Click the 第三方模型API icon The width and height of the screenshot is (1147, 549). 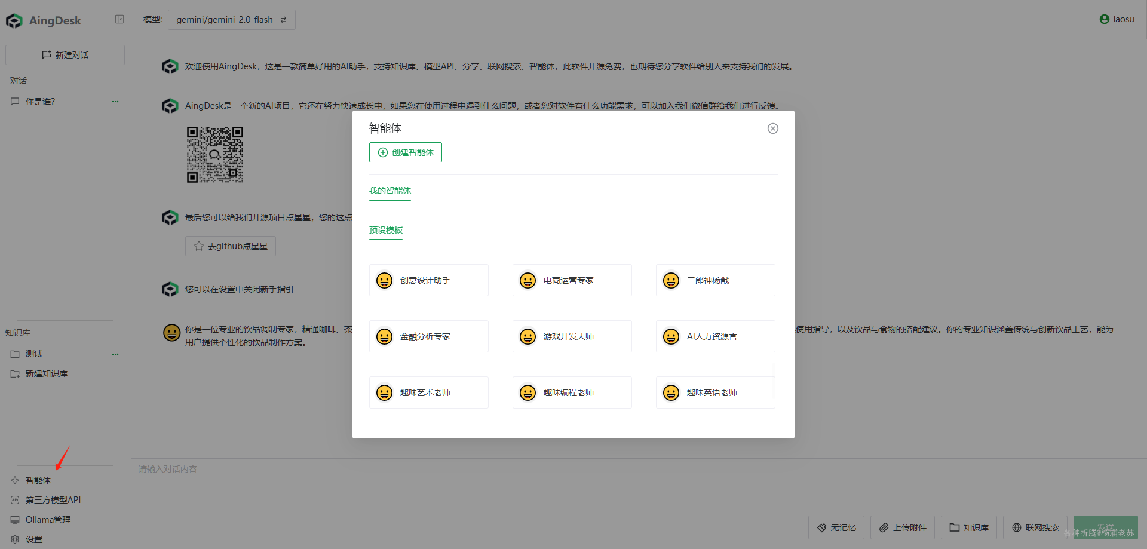pyautogui.click(x=15, y=500)
